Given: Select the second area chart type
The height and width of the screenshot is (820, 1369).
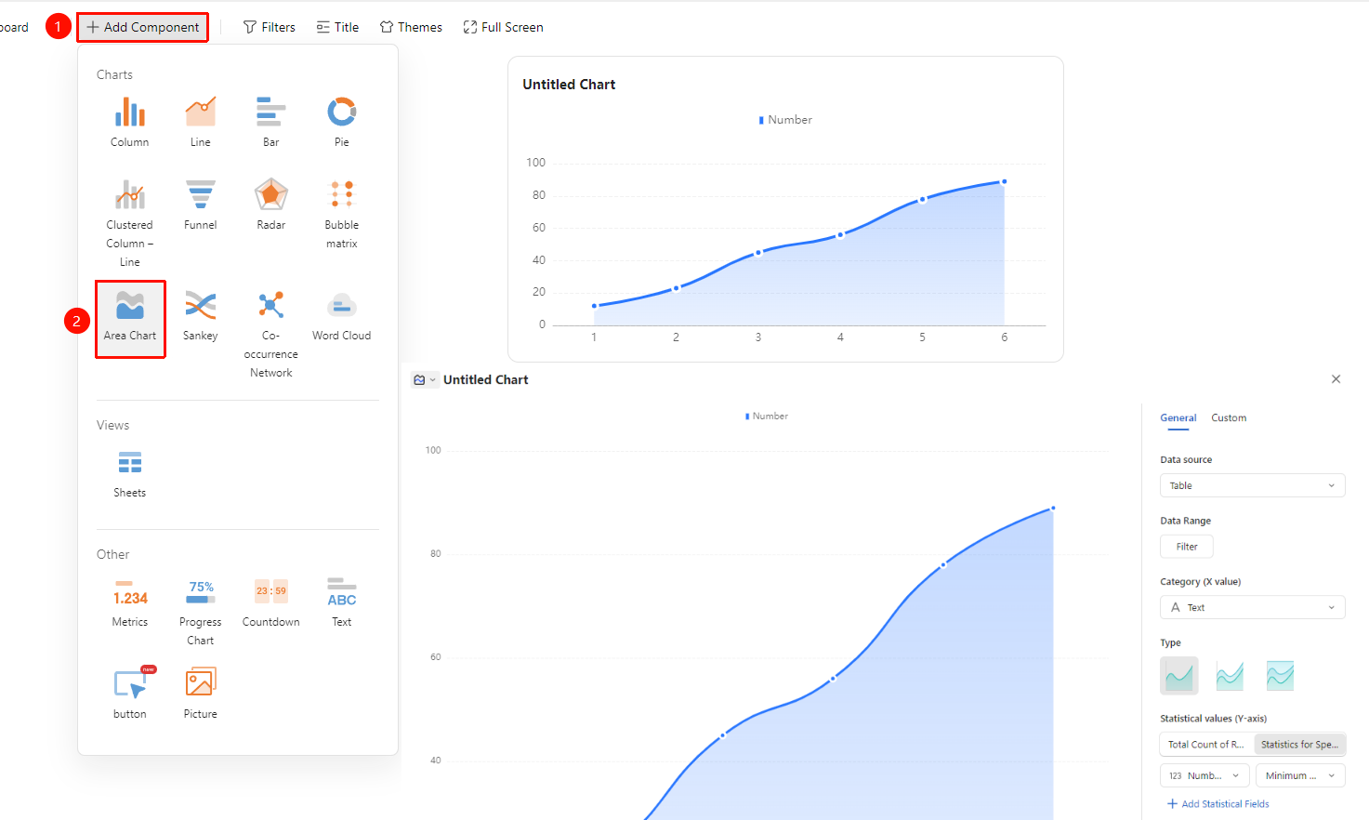Looking at the screenshot, I should (1230, 676).
